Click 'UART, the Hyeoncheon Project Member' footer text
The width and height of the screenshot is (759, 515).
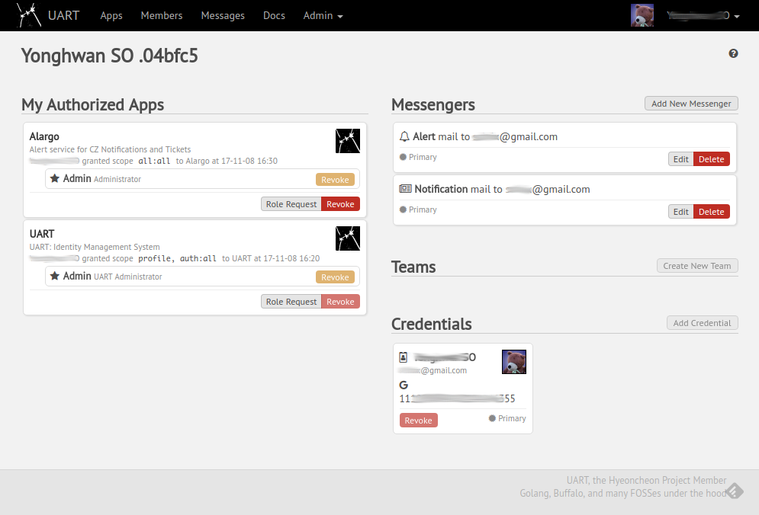click(x=646, y=480)
